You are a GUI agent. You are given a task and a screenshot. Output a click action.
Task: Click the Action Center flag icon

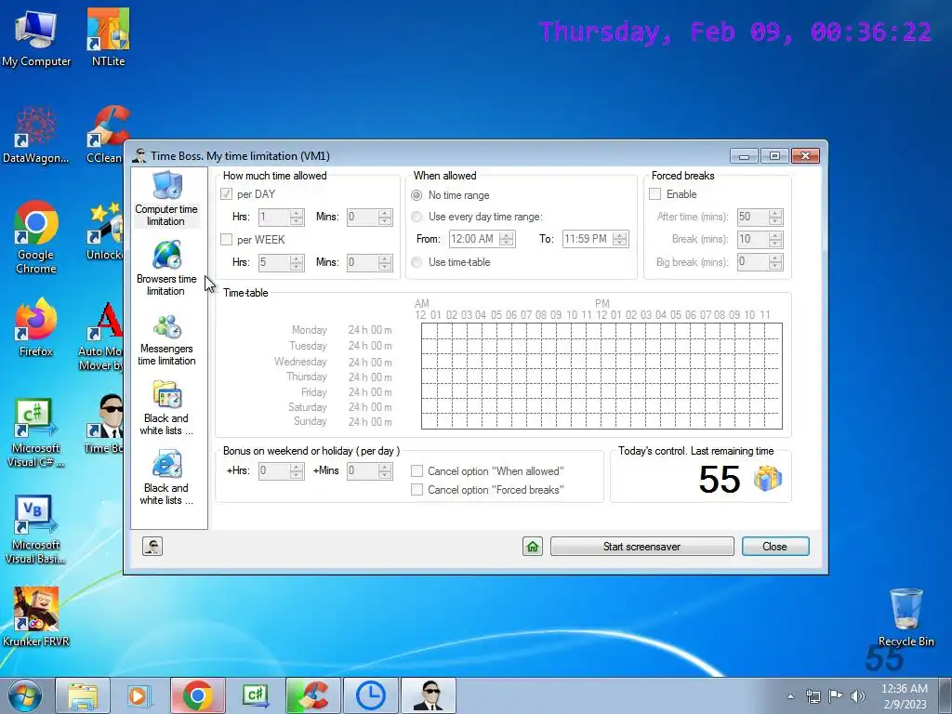(836, 696)
